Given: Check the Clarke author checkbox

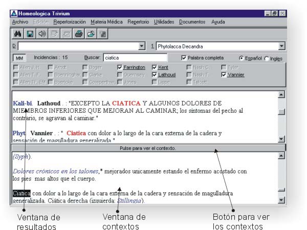Looking at the screenshot, I should point(85,75).
